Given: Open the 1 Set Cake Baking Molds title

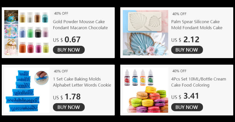Looking at the screenshot, I should click(x=82, y=82).
